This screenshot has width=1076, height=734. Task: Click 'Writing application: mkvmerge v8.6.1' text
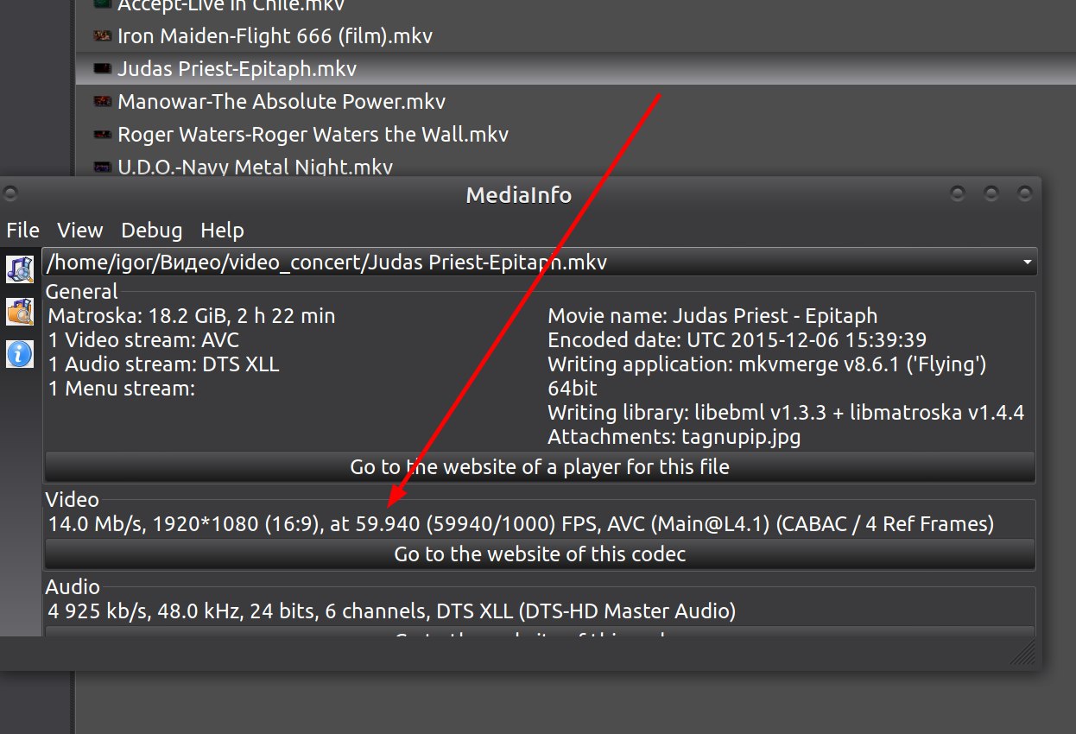[767, 364]
